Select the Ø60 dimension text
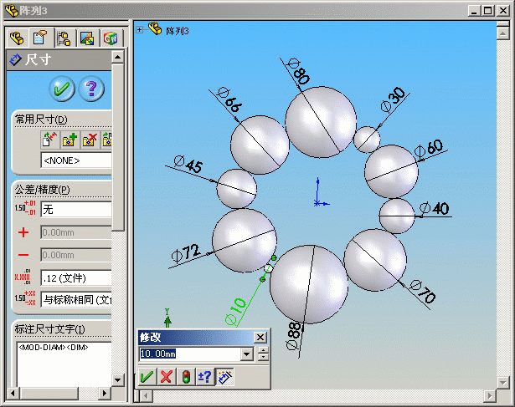515x407 pixels. 429,149
